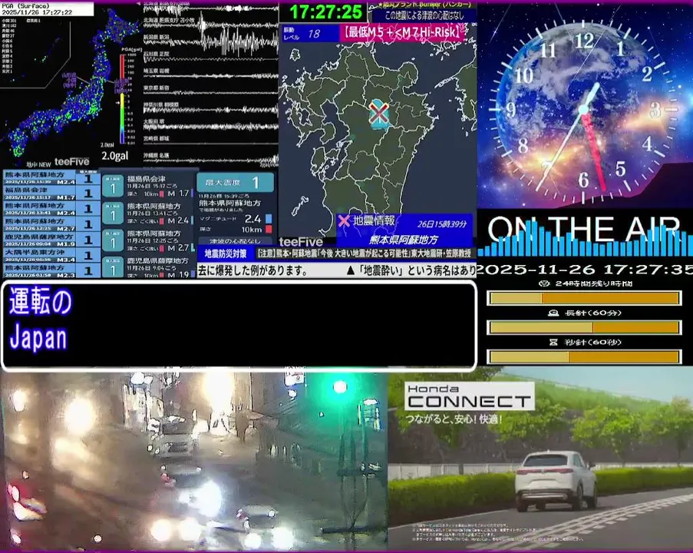Screen dimensions: 693x553
Task: Click the 地震防災対策 blue label
Action: coord(226,253)
